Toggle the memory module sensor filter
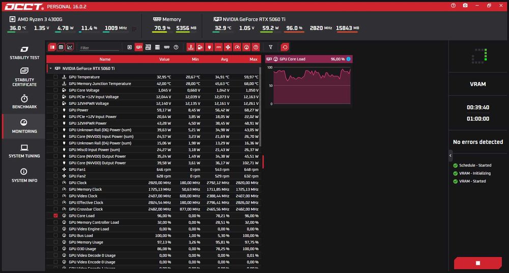Screen dimensions: 509x273 point(166,47)
